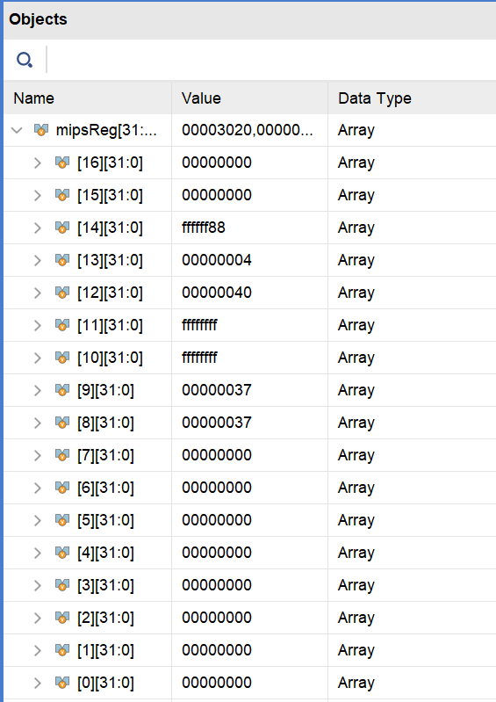496x702 pixels.
Task: Click the signal icon of [10][31:0]
Action: pyautogui.click(x=62, y=358)
